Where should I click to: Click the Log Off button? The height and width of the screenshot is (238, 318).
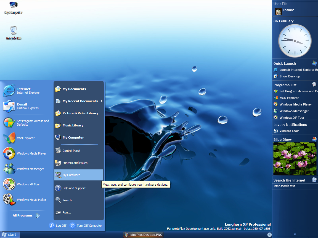(58, 225)
